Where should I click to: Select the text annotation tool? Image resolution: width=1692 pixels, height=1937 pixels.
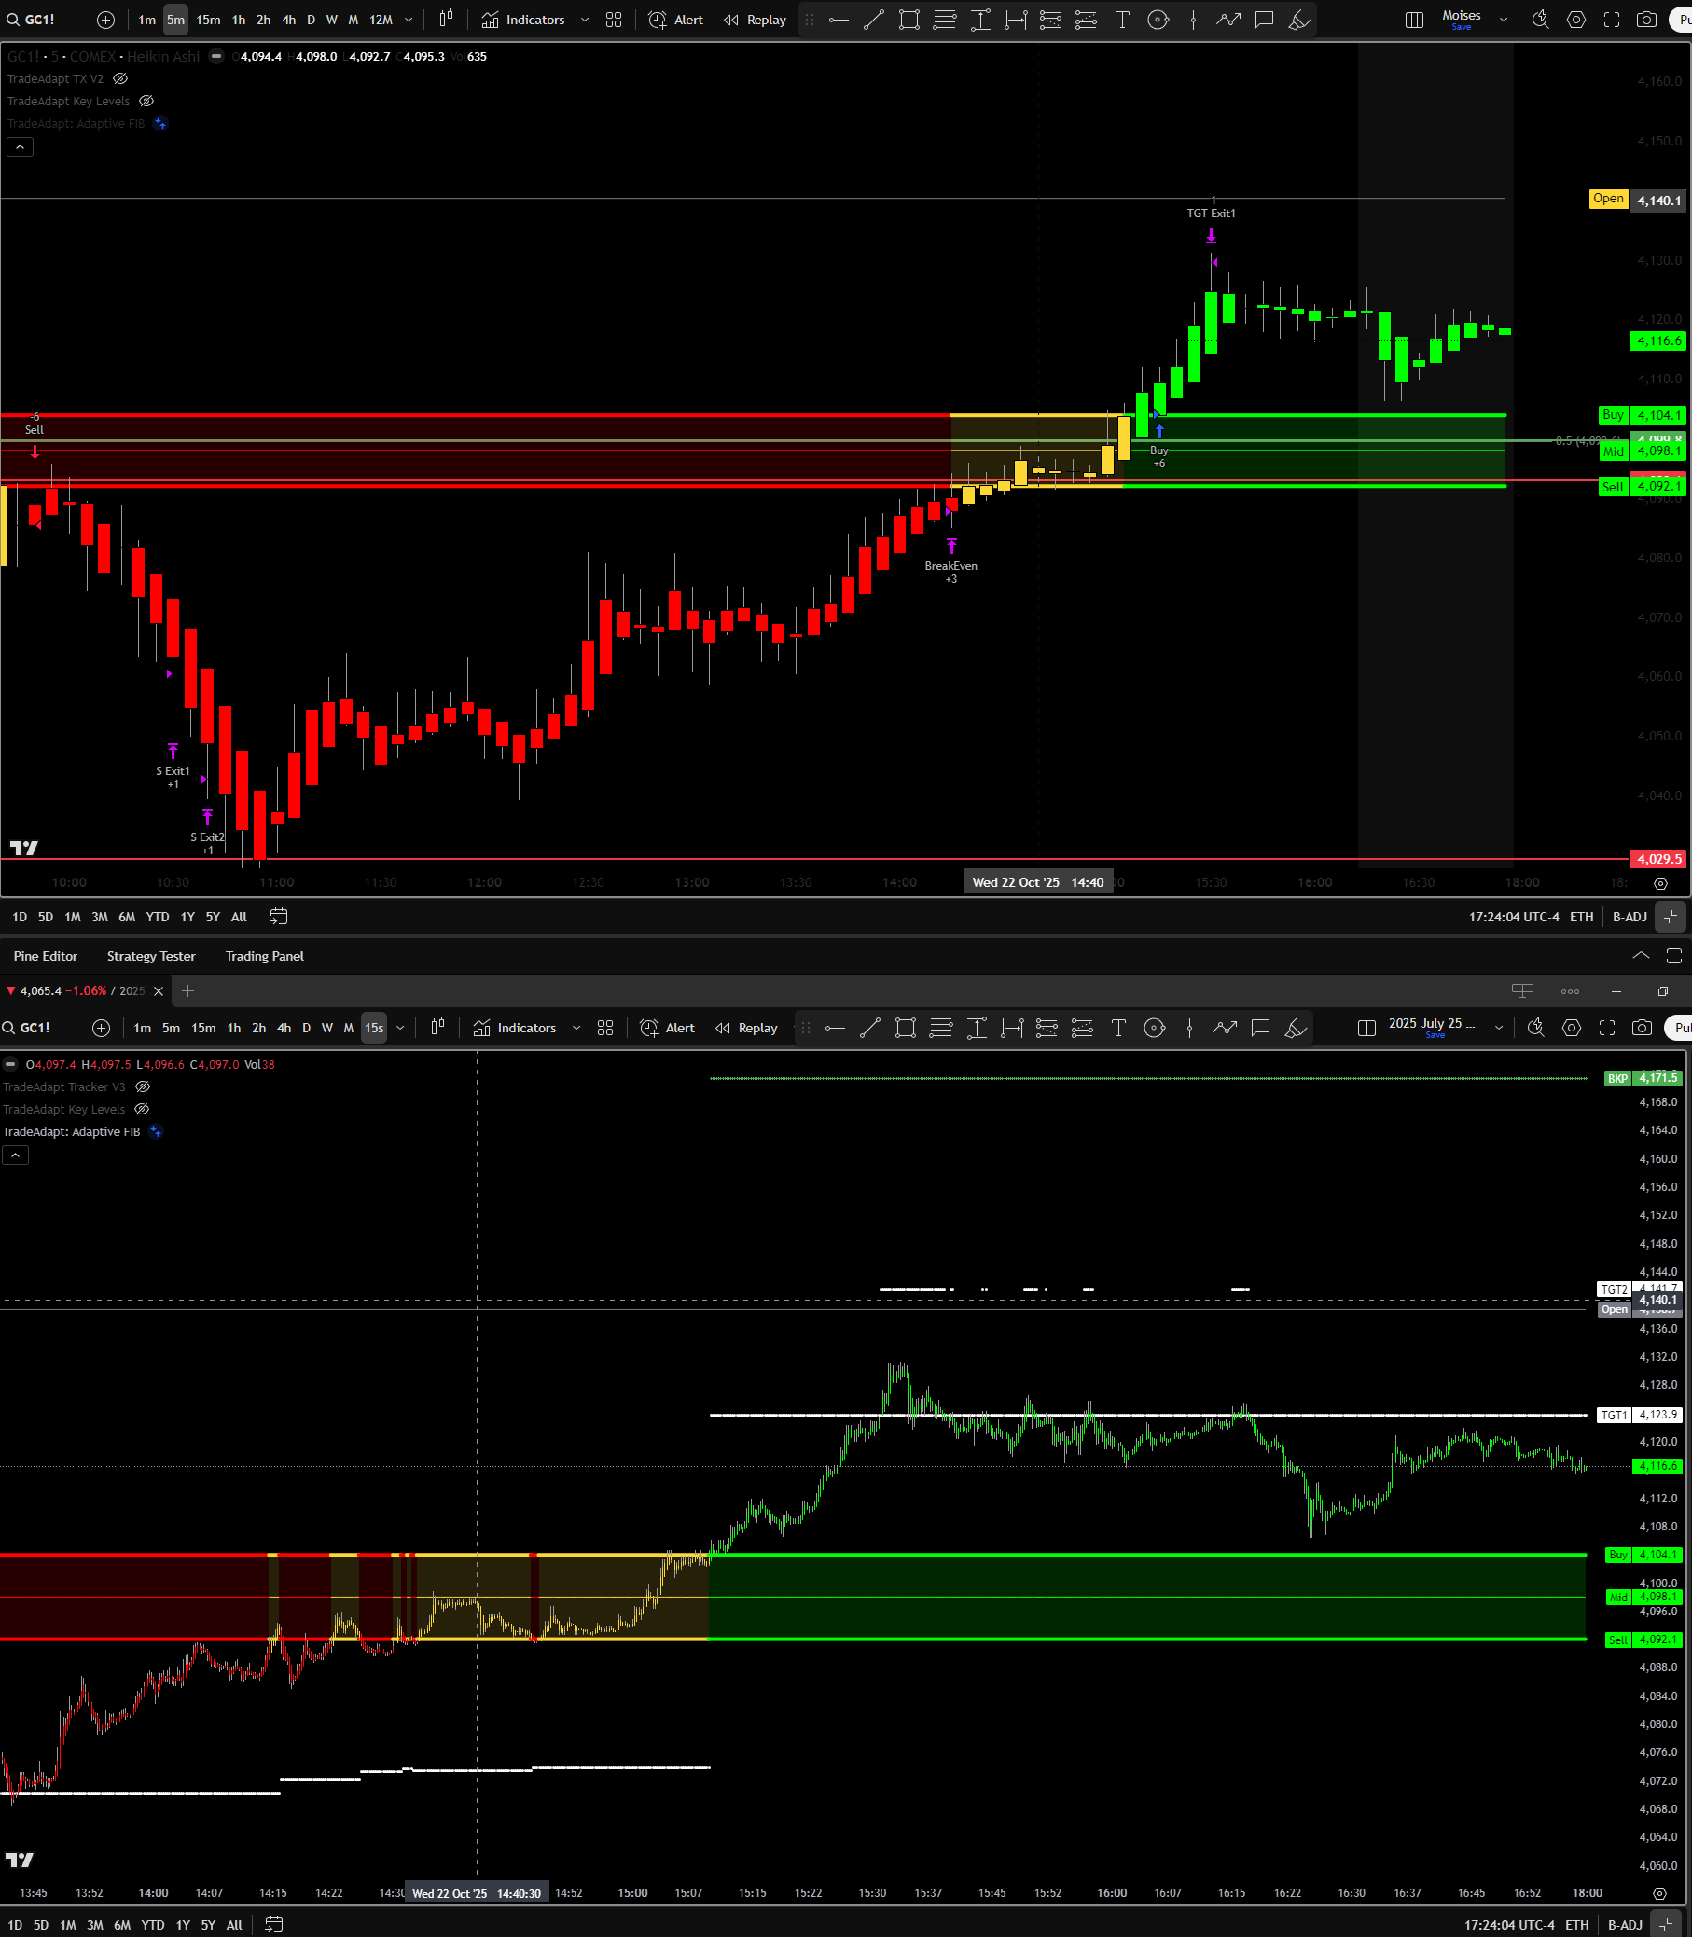click(x=1123, y=19)
